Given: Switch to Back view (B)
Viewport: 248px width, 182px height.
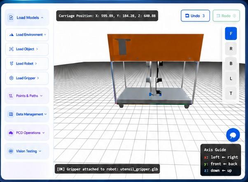Looking at the screenshot, I should (231, 63).
